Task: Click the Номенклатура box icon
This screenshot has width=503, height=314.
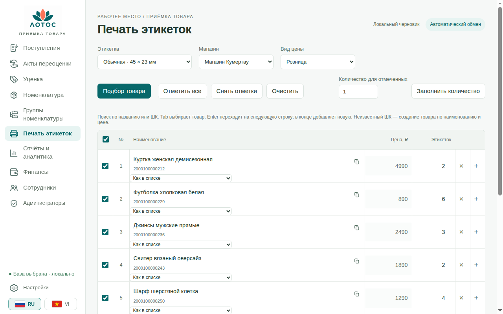Action: click(x=14, y=95)
